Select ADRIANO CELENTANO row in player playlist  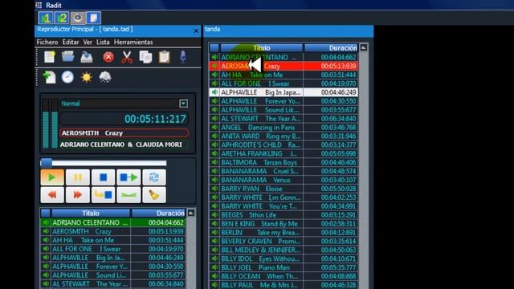pyautogui.click(x=113, y=223)
